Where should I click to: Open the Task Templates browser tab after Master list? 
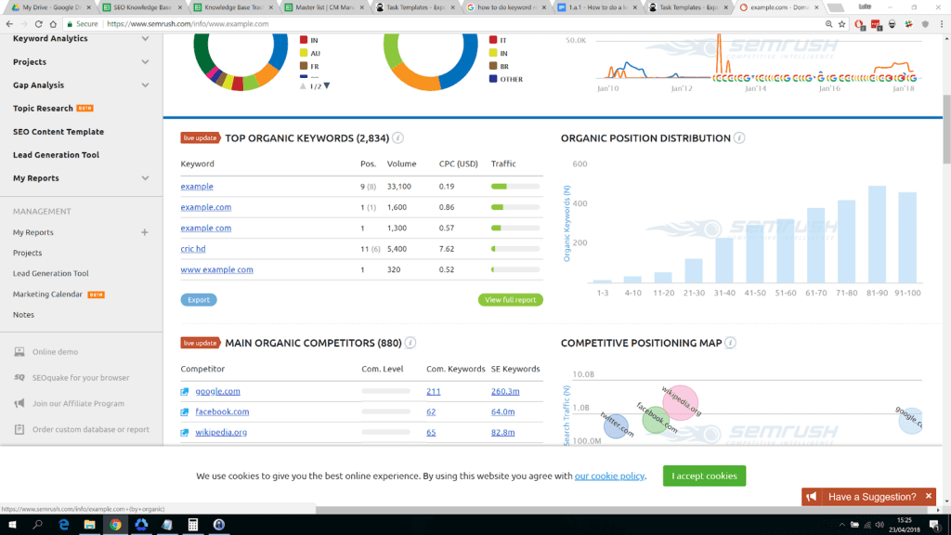click(415, 7)
